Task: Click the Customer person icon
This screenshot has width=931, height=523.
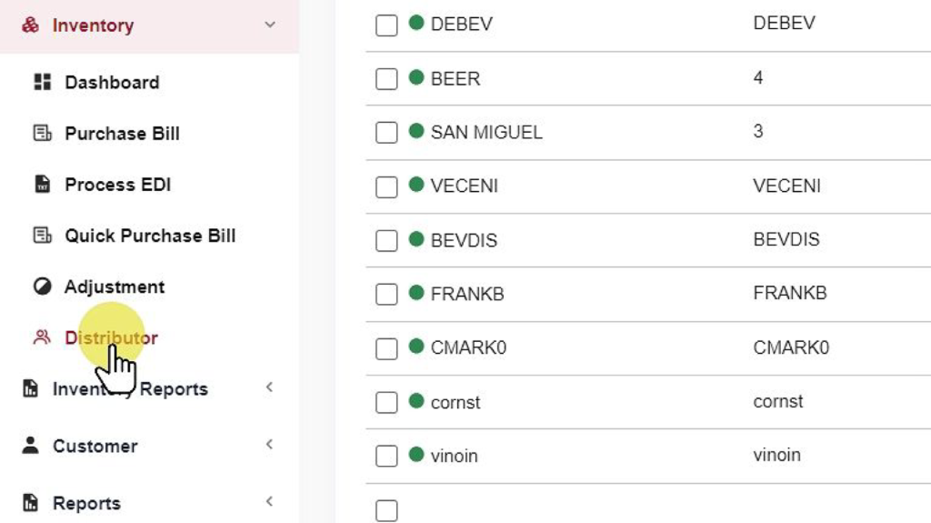Action: [x=31, y=446]
